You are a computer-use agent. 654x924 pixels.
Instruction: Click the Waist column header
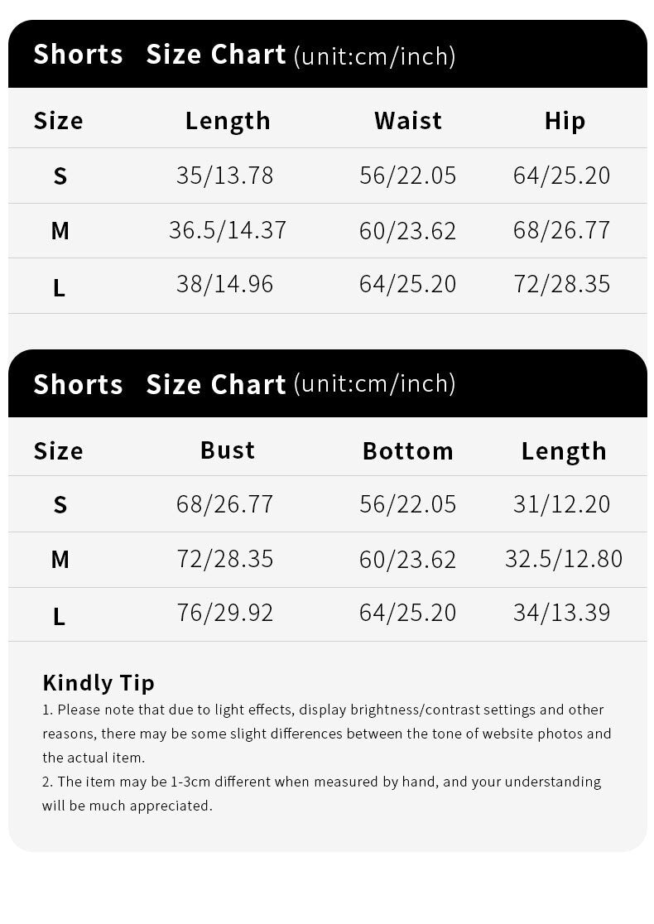click(x=408, y=121)
